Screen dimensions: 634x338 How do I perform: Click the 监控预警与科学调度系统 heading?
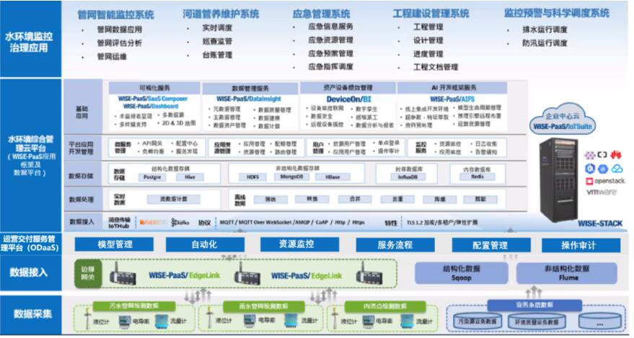click(556, 13)
